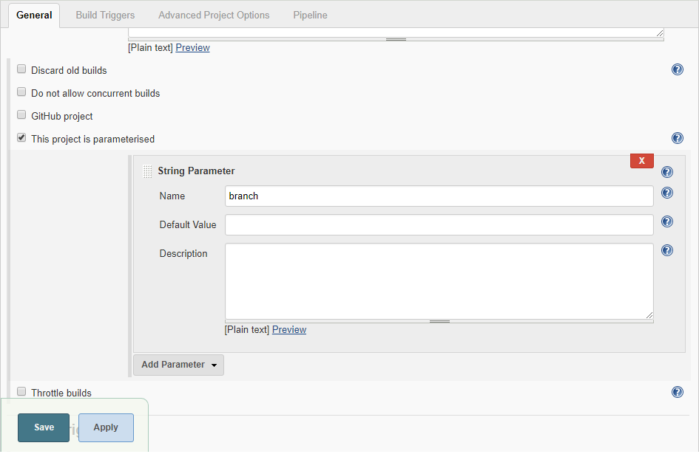This screenshot has height=454, width=699.
Task: Open help for Discard old builds
Action: click(x=677, y=69)
